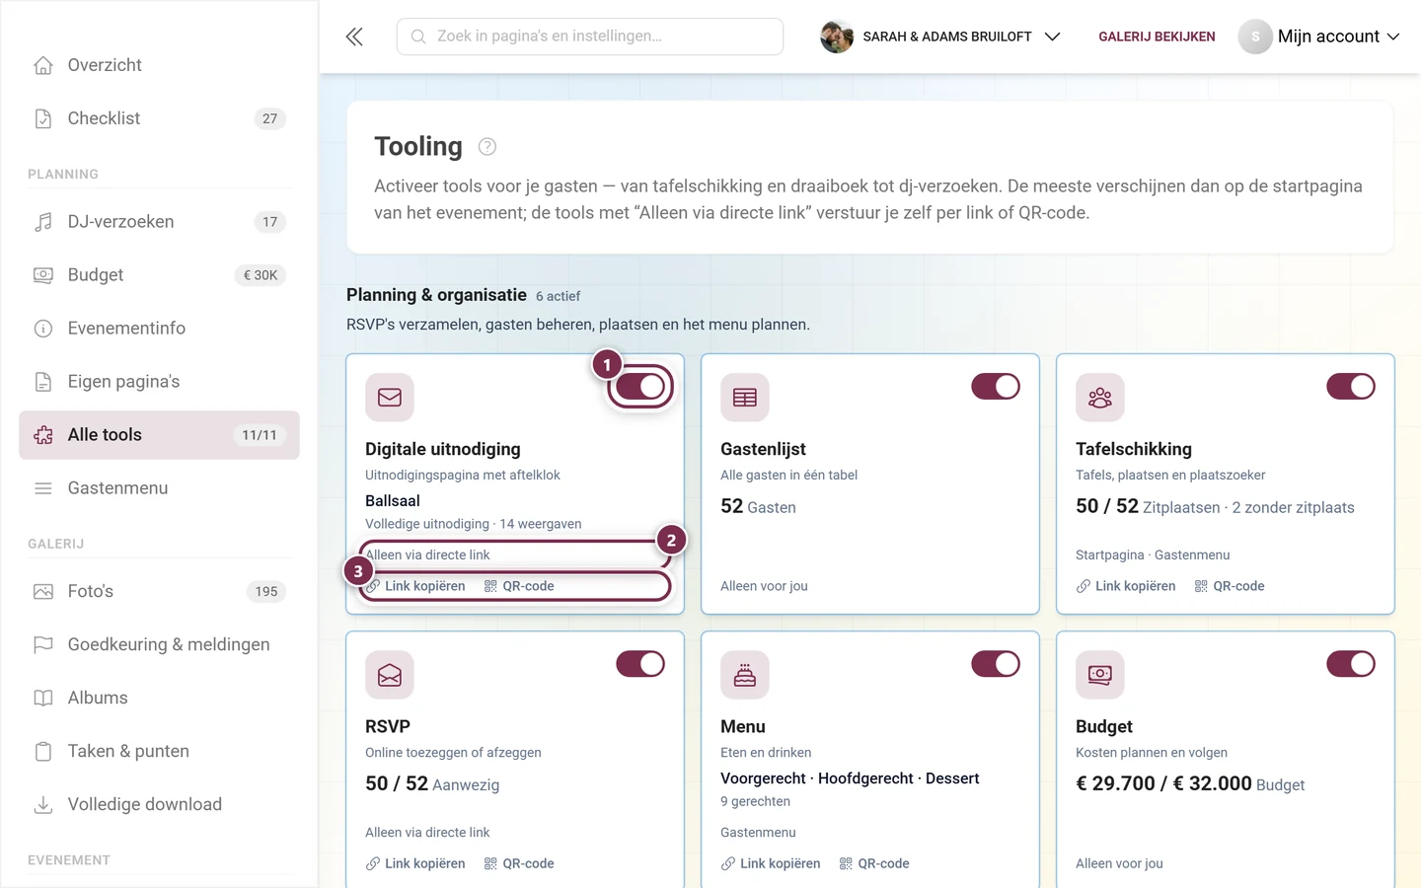Open Goedkeuring & meldingen
The image size is (1421, 888).
click(159, 645)
